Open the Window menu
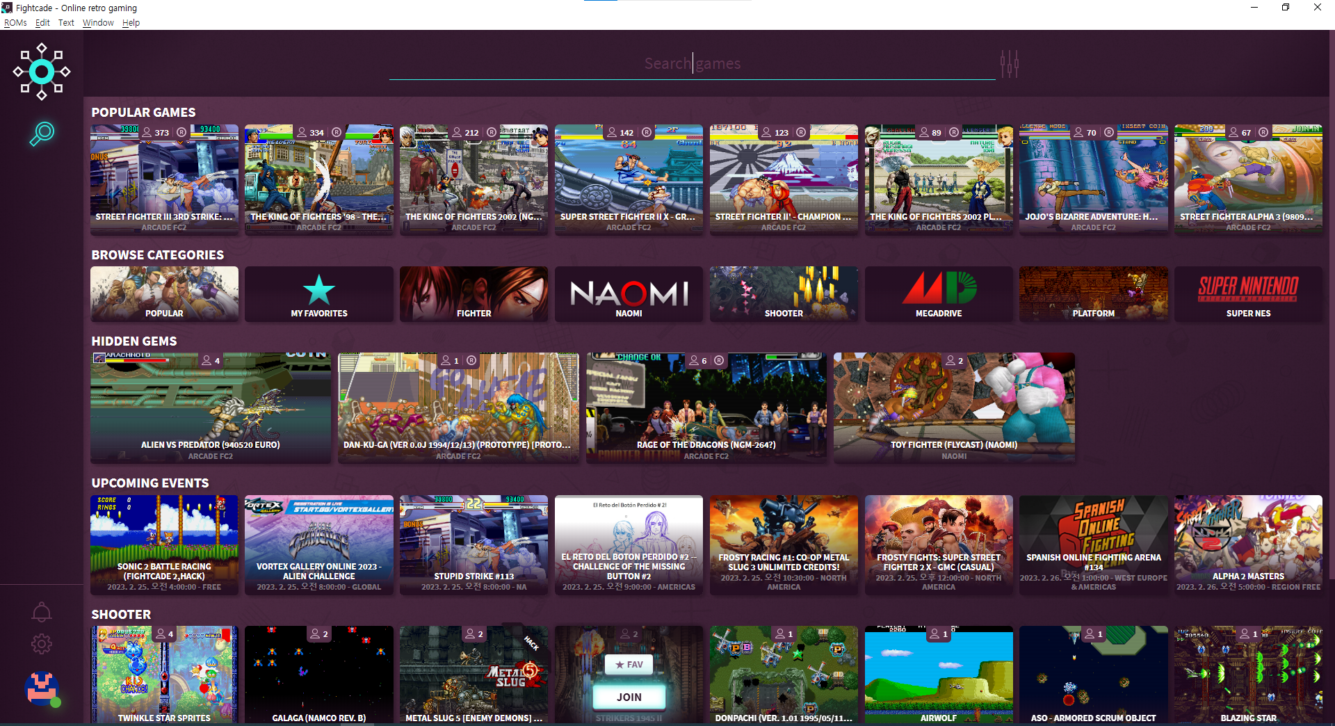1335x726 pixels. click(98, 23)
